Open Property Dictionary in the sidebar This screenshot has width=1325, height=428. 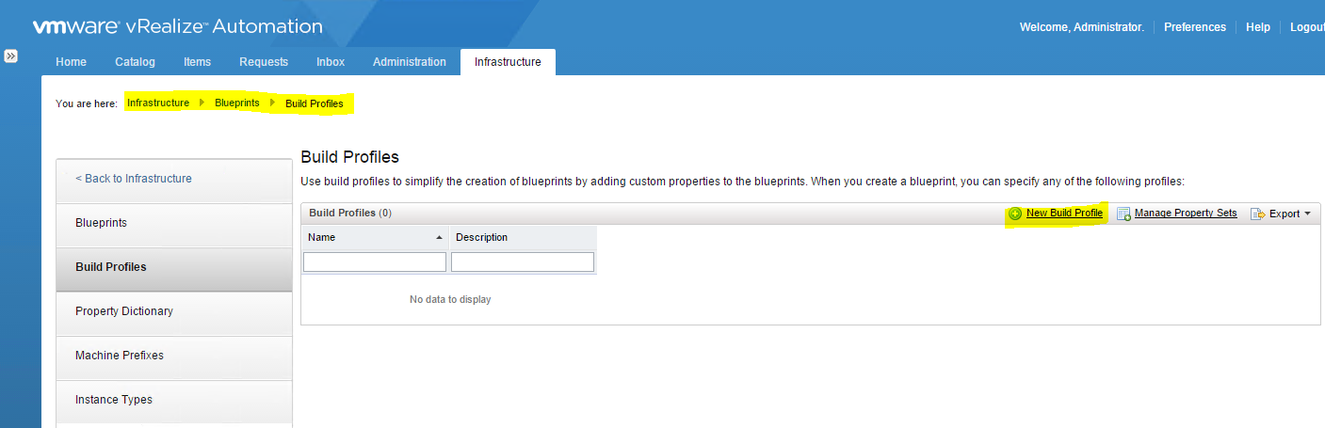coord(174,311)
